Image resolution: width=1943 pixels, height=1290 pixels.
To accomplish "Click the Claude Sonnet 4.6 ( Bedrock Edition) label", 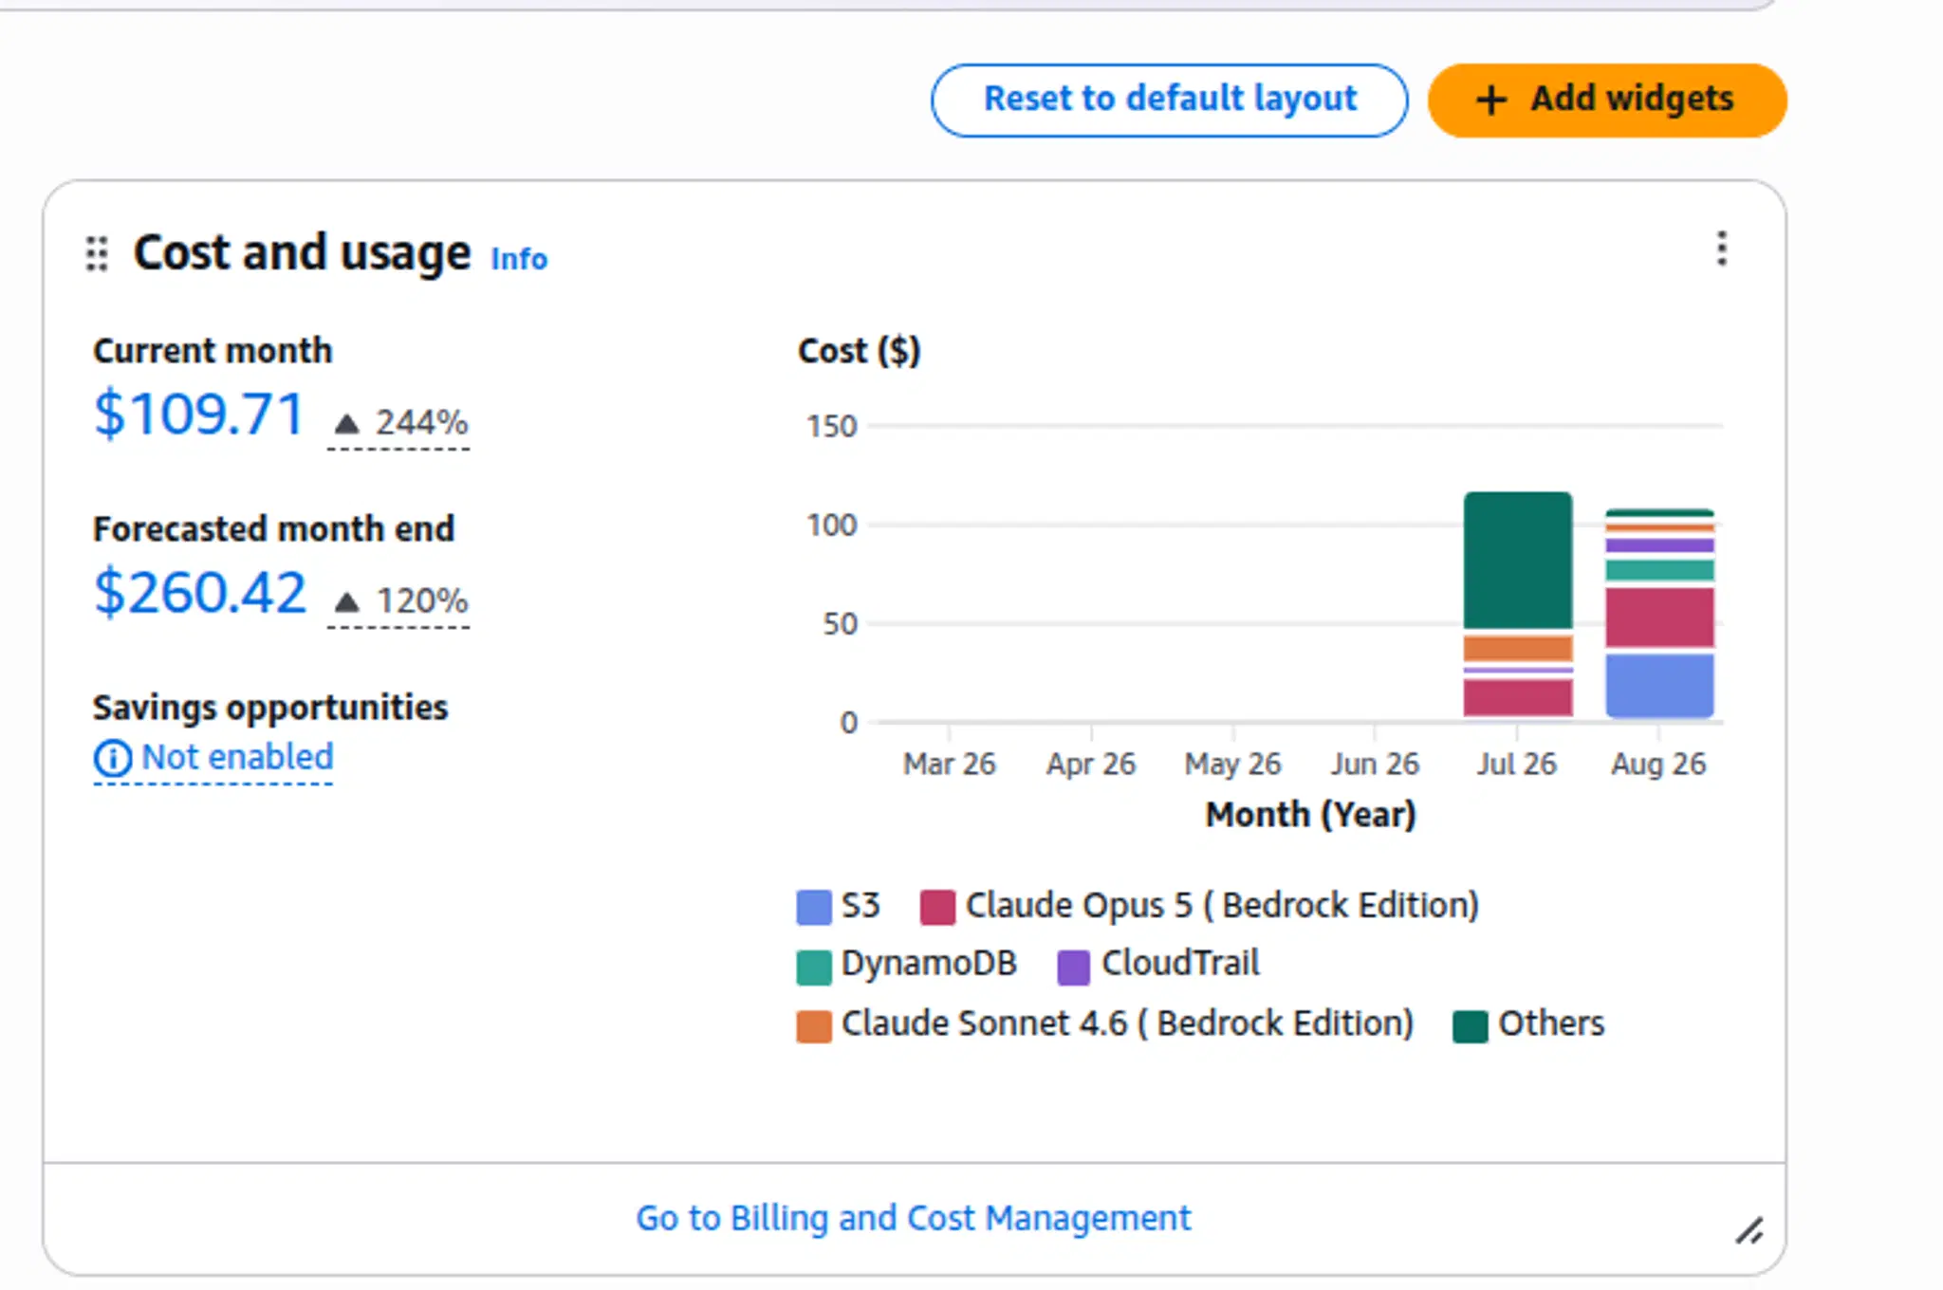I will pos(1128,1024).
